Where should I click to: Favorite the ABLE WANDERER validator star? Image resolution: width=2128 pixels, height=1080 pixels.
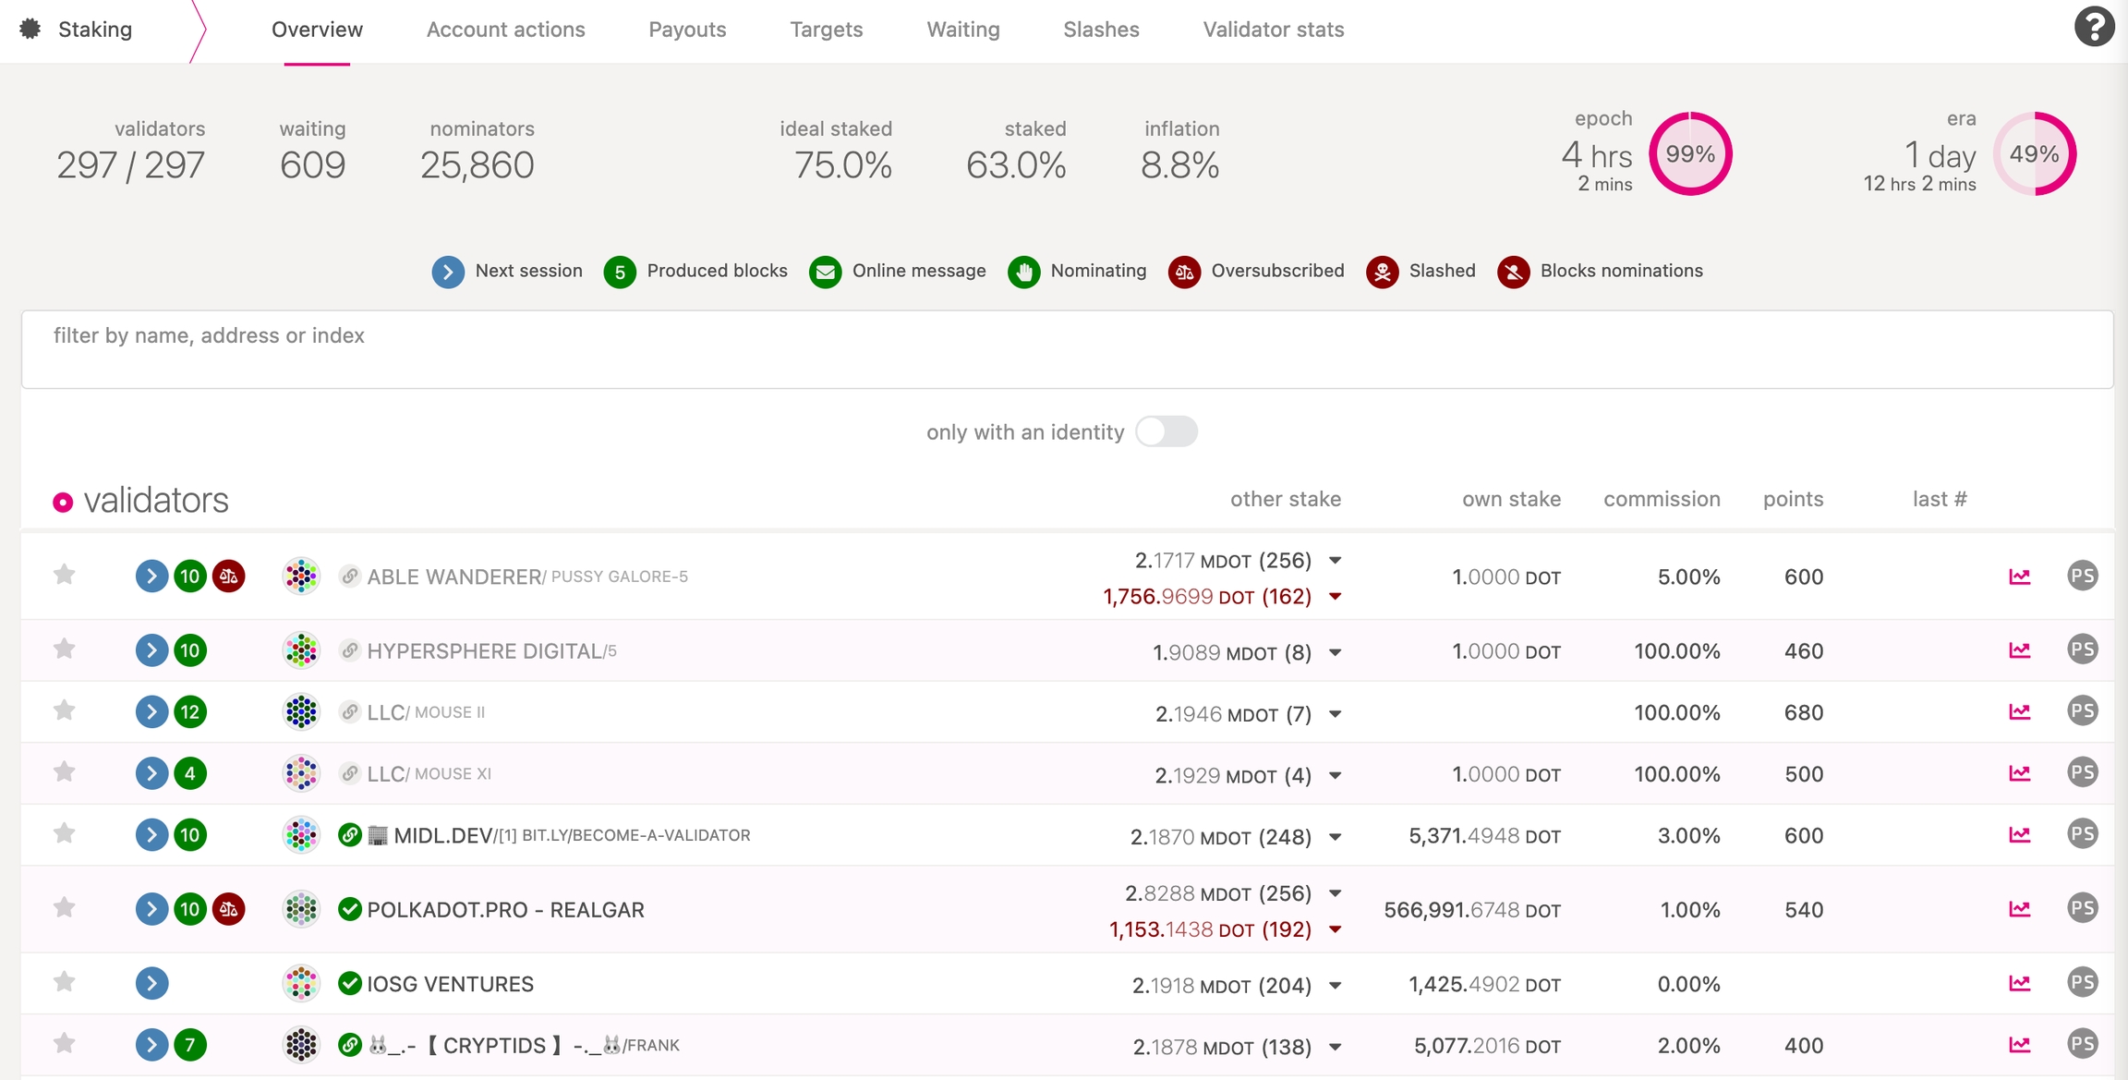coord(64,576)
